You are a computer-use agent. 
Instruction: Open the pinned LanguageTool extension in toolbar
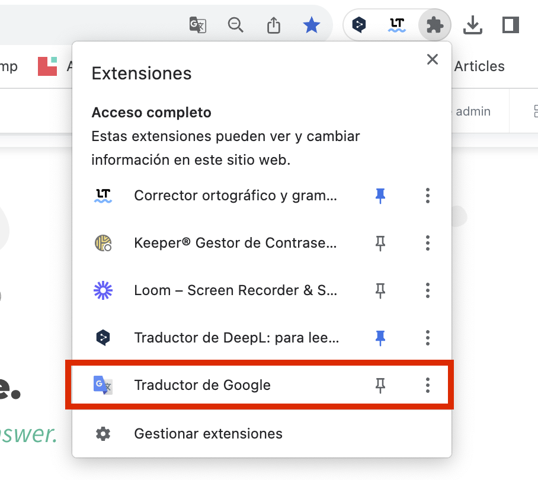point(396,25)
